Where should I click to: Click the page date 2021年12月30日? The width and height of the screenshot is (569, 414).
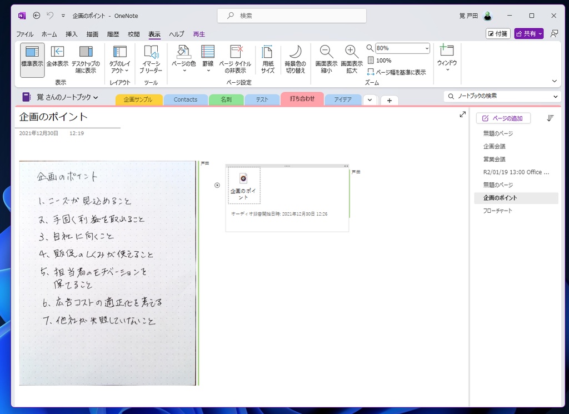coord(38,133)
